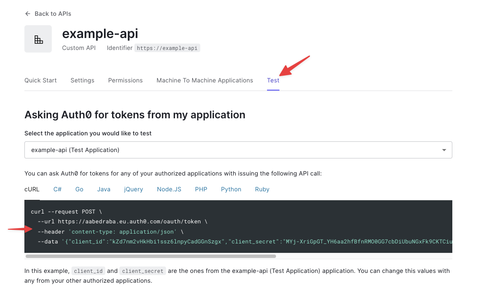Open the Java code sample
Viewport: 478px width, 287px height.
pyautogui.click(x=104, y=189)
